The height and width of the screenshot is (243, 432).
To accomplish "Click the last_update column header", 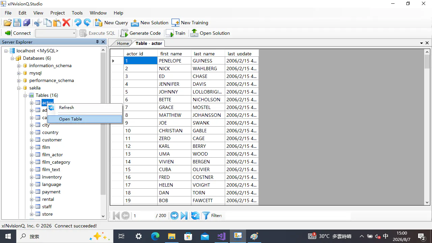I will pyautogui.click(x=242, y=53).
